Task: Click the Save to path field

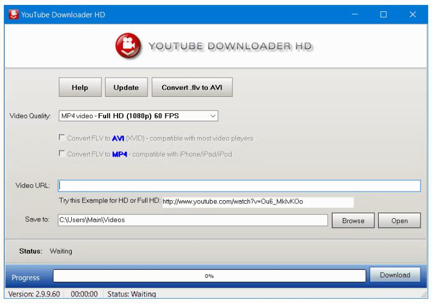Action: click(193, 220)
